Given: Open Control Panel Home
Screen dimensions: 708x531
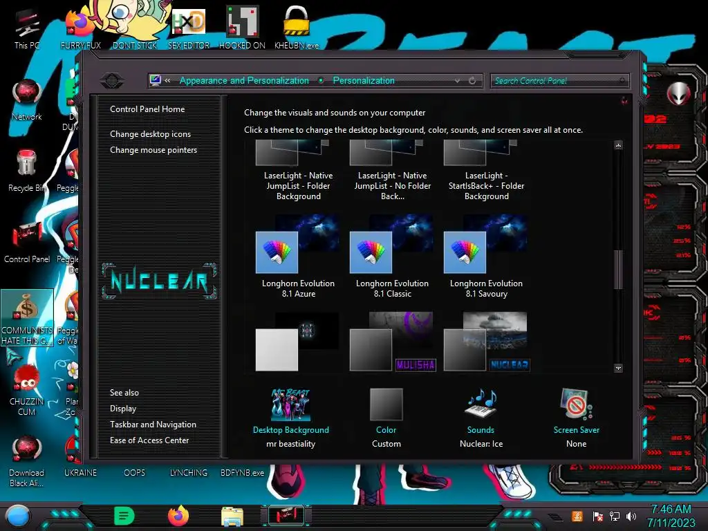Looking at the screenshot, I should click(147, 109).
